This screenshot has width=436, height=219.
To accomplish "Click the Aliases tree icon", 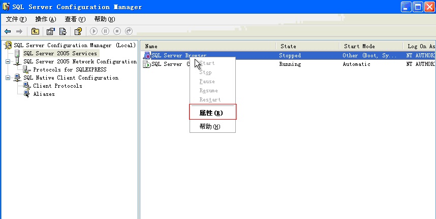I will tap(27, 94).
